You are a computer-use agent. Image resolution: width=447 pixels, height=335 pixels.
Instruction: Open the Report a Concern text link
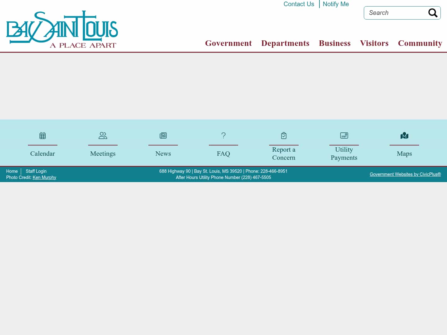(284, 154)
